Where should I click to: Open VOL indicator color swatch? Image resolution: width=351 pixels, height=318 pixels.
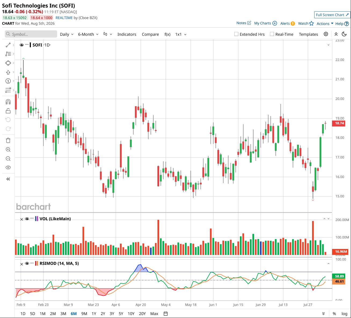coord(37,219)
